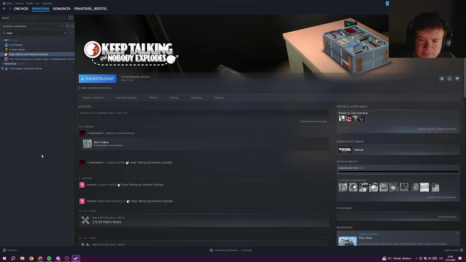Click Zobrazit mé achievementy
This screenshot has height=262, width=466.
(441, 197)
